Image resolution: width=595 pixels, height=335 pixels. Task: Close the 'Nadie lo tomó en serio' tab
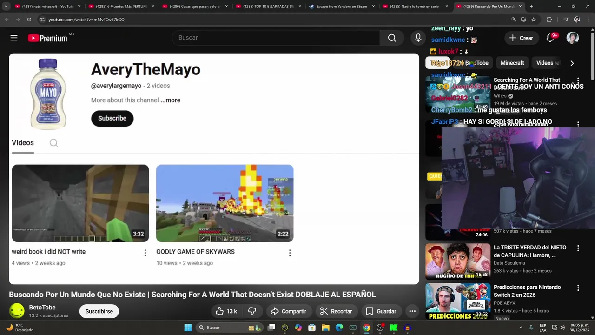click(447, 7)
